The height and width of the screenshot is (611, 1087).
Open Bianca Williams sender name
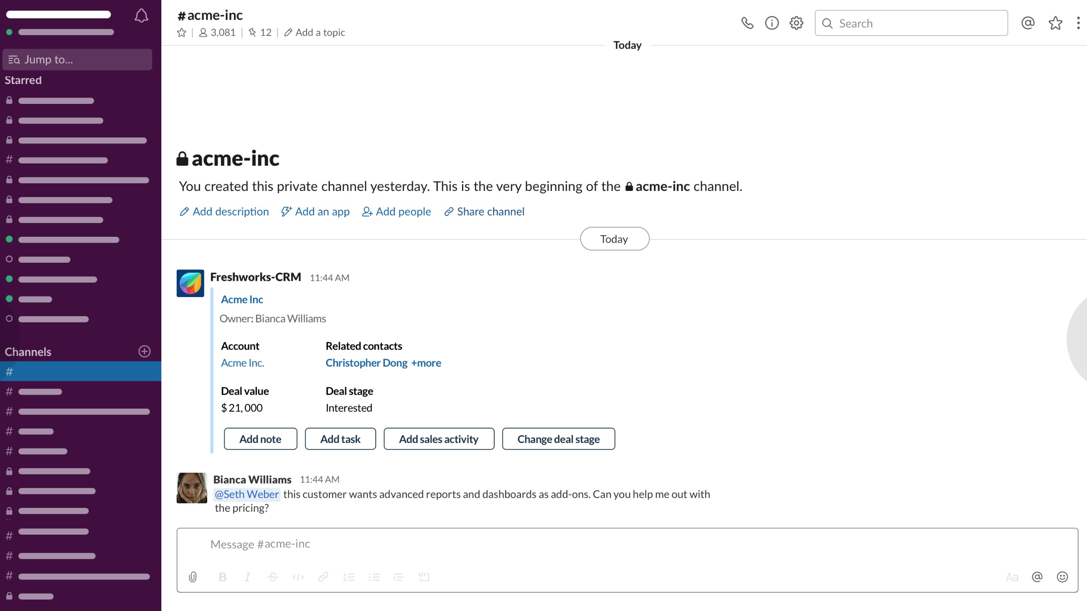pos(252,479)
